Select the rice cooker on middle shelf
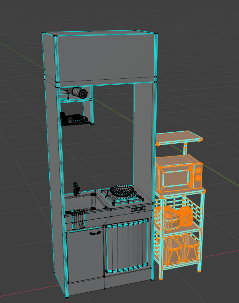Viewport: 239px width, 303px height. tap(171, 217)
